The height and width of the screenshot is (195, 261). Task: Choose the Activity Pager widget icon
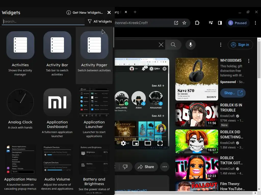pyautogui.click(x=94, y=45)
